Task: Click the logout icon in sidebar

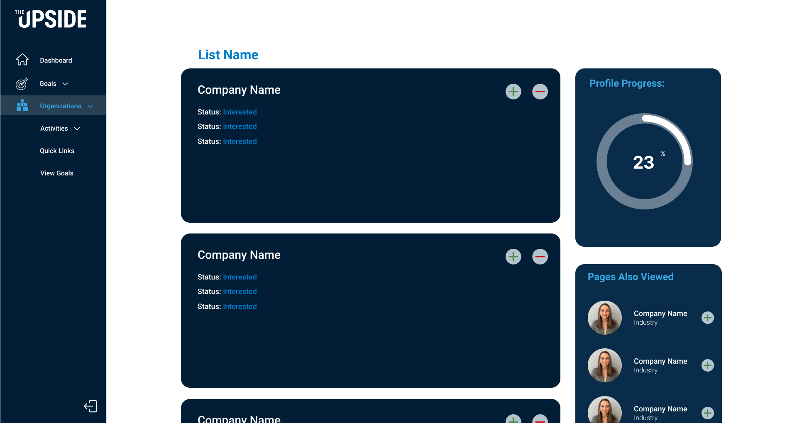Action: pyautogui.click(x=90, y=406)
